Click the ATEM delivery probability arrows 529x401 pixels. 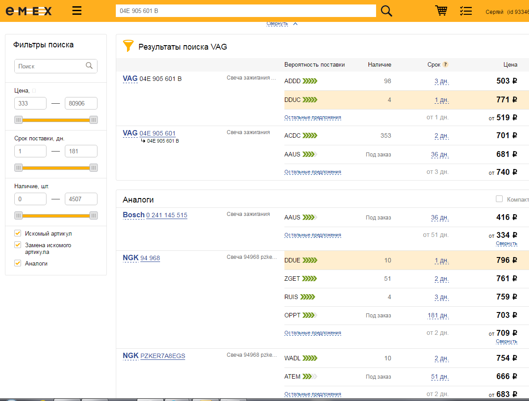point(310,376)
